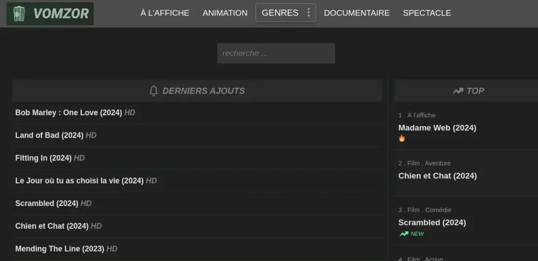Click the HD tag beside Bob Marley
The image size is (538, 261).
[x=130, y=112]
